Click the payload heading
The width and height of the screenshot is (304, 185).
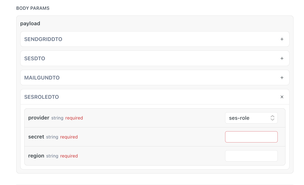coord(30,23)
